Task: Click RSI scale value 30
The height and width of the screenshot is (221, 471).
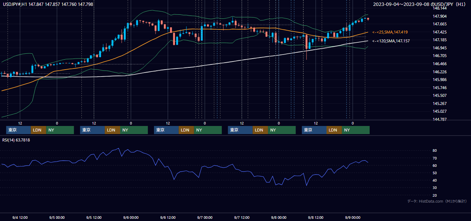Action: (x=435, y=187)
